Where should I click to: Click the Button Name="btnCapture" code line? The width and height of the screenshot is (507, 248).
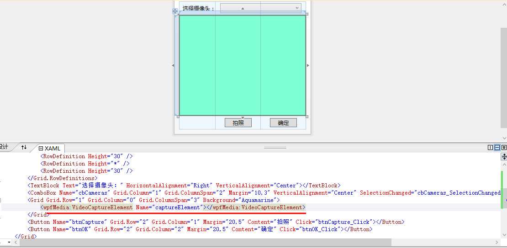[x=216, y=222]
